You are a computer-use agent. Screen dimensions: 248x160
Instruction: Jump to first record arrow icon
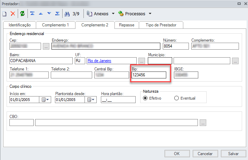32,14
